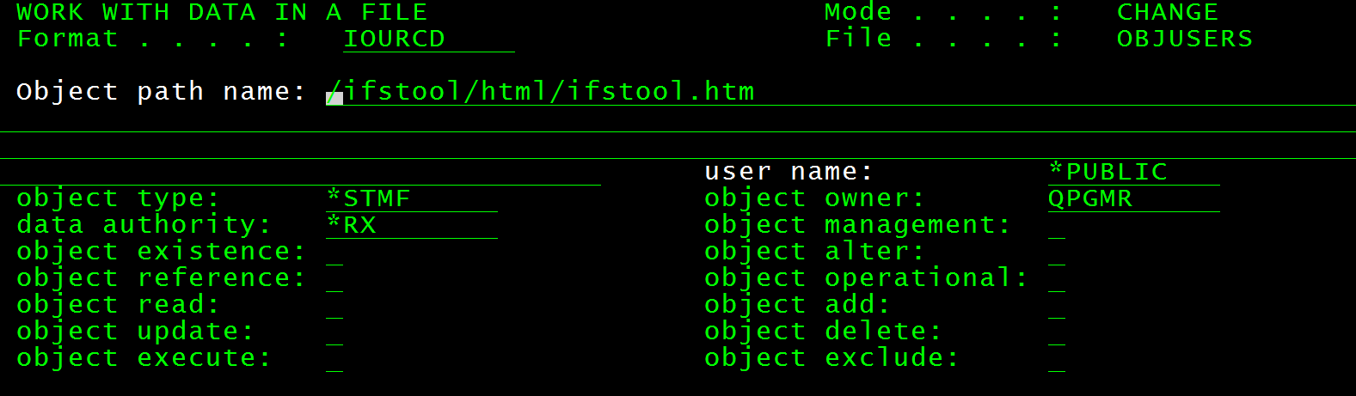Click the Object path name field

pyautogui.click(x=841, y=92)
